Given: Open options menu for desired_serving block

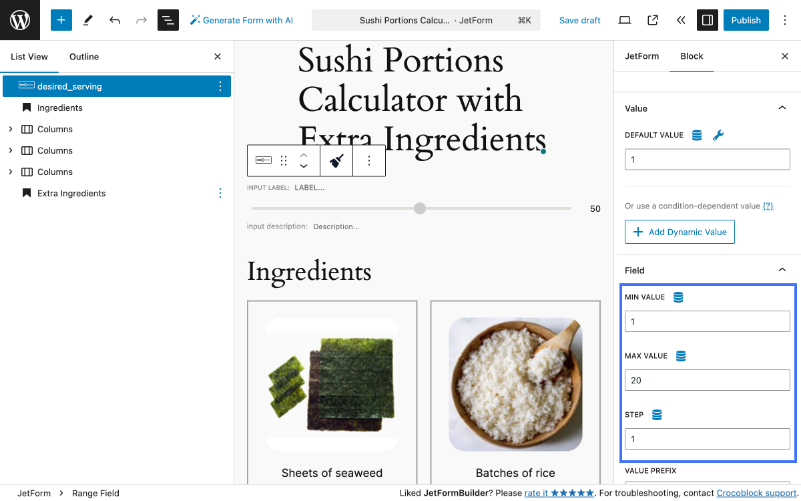Looking at the screenshot, I should coord(220,86).
